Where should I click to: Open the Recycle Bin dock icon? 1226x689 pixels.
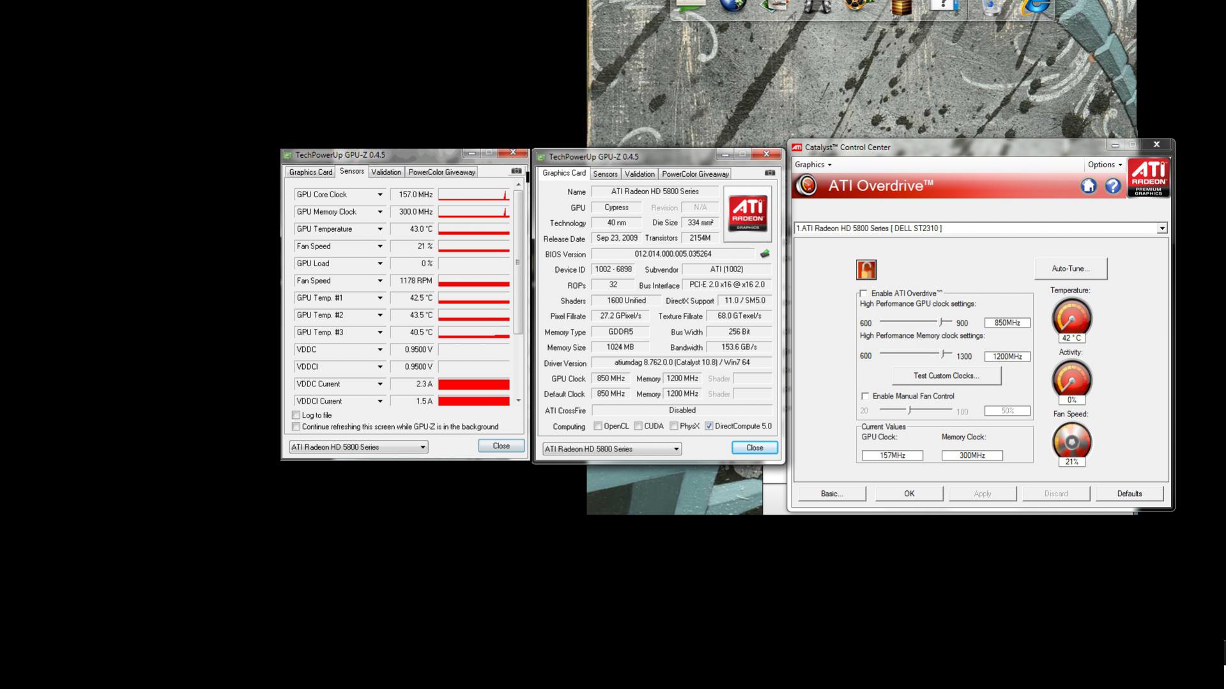click(x=992, y=6)
